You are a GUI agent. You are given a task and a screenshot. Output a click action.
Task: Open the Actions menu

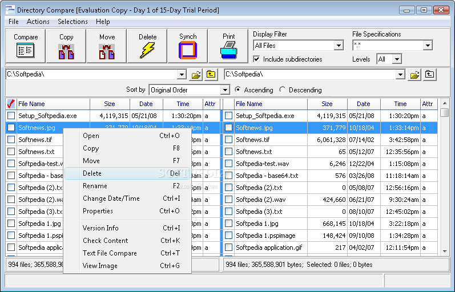pyautogui.click(x=38, y=22)
